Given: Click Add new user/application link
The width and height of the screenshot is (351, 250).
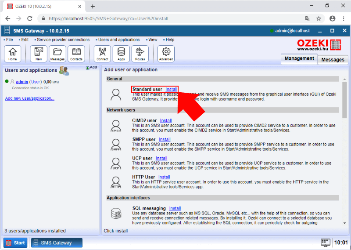Looking at the screenshot, I should [x=30, y=98].
